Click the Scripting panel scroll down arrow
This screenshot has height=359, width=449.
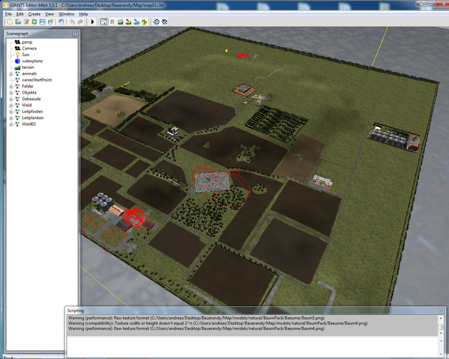[x=441, y=333]
